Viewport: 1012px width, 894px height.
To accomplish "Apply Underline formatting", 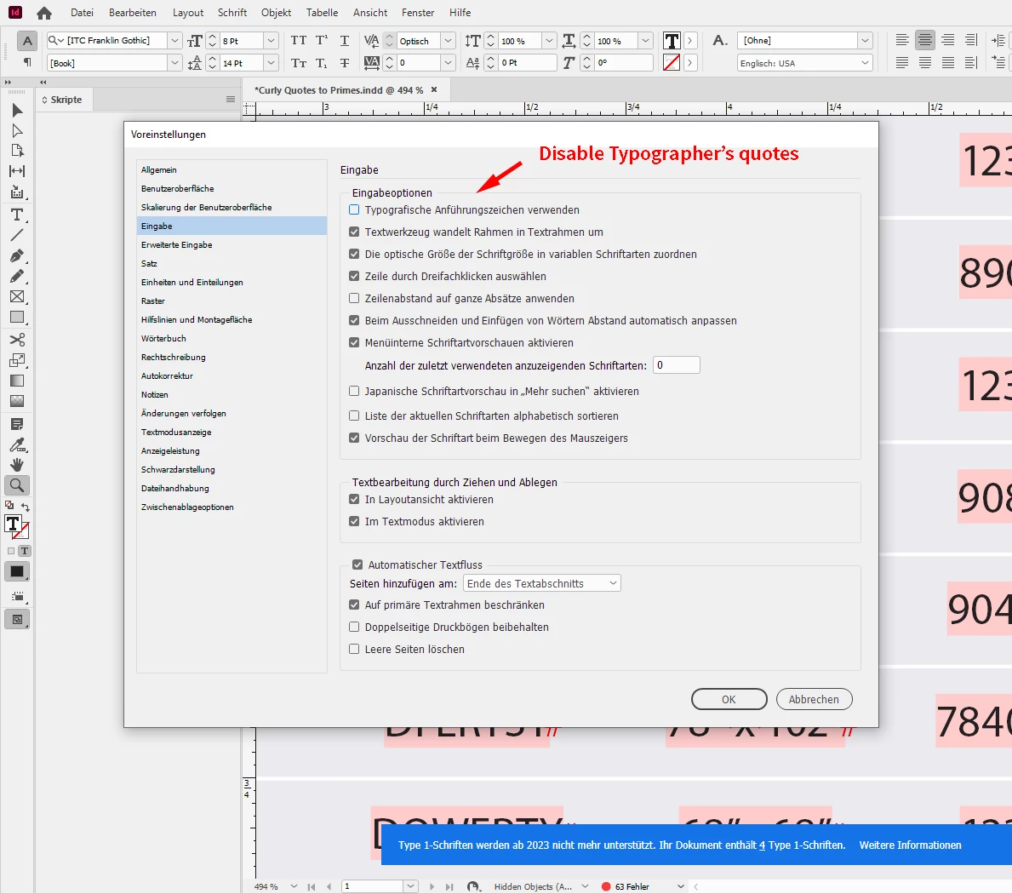I will point(345,41).
